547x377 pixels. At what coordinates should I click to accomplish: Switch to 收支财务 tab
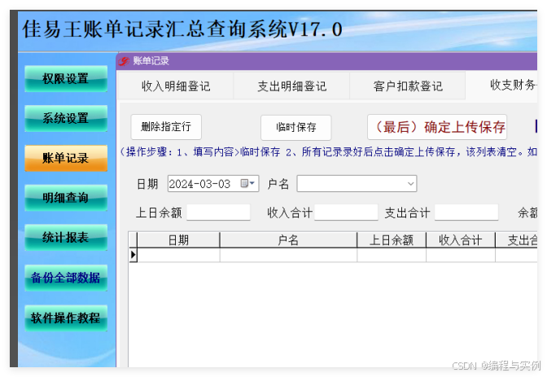tap(501, 85)
